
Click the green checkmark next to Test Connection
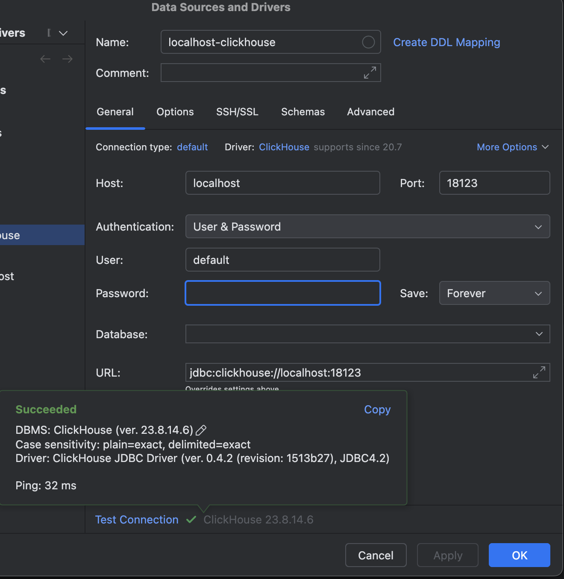191,520
